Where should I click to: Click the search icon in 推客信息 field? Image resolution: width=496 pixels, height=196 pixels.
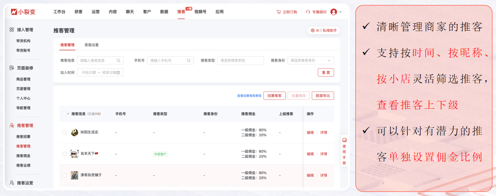(x=119, y=60)
